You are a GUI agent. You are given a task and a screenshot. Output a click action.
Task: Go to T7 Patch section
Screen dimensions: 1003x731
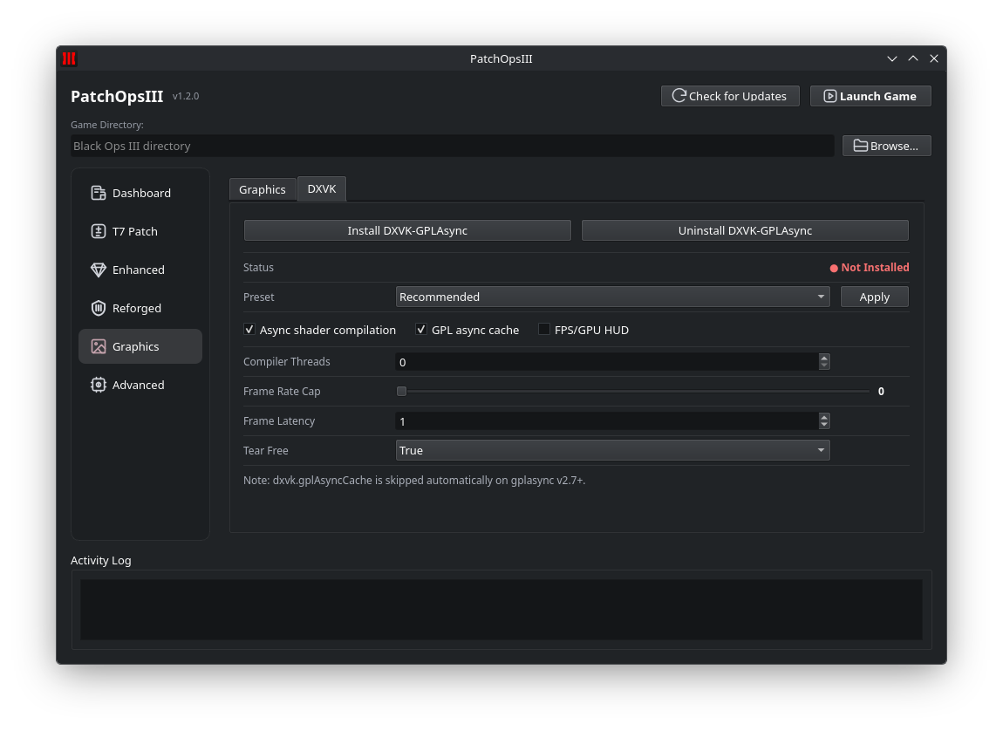tap(140, 231)
